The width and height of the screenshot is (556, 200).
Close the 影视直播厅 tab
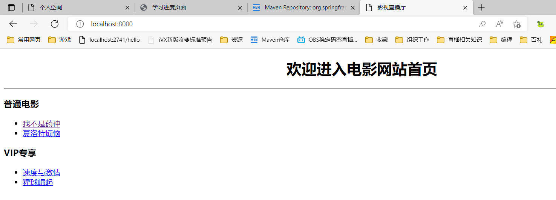coord(465,8)
